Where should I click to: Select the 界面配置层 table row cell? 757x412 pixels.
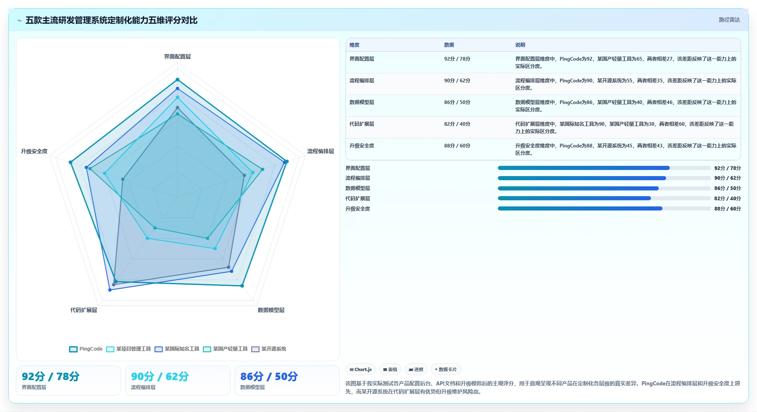[362, 59]
